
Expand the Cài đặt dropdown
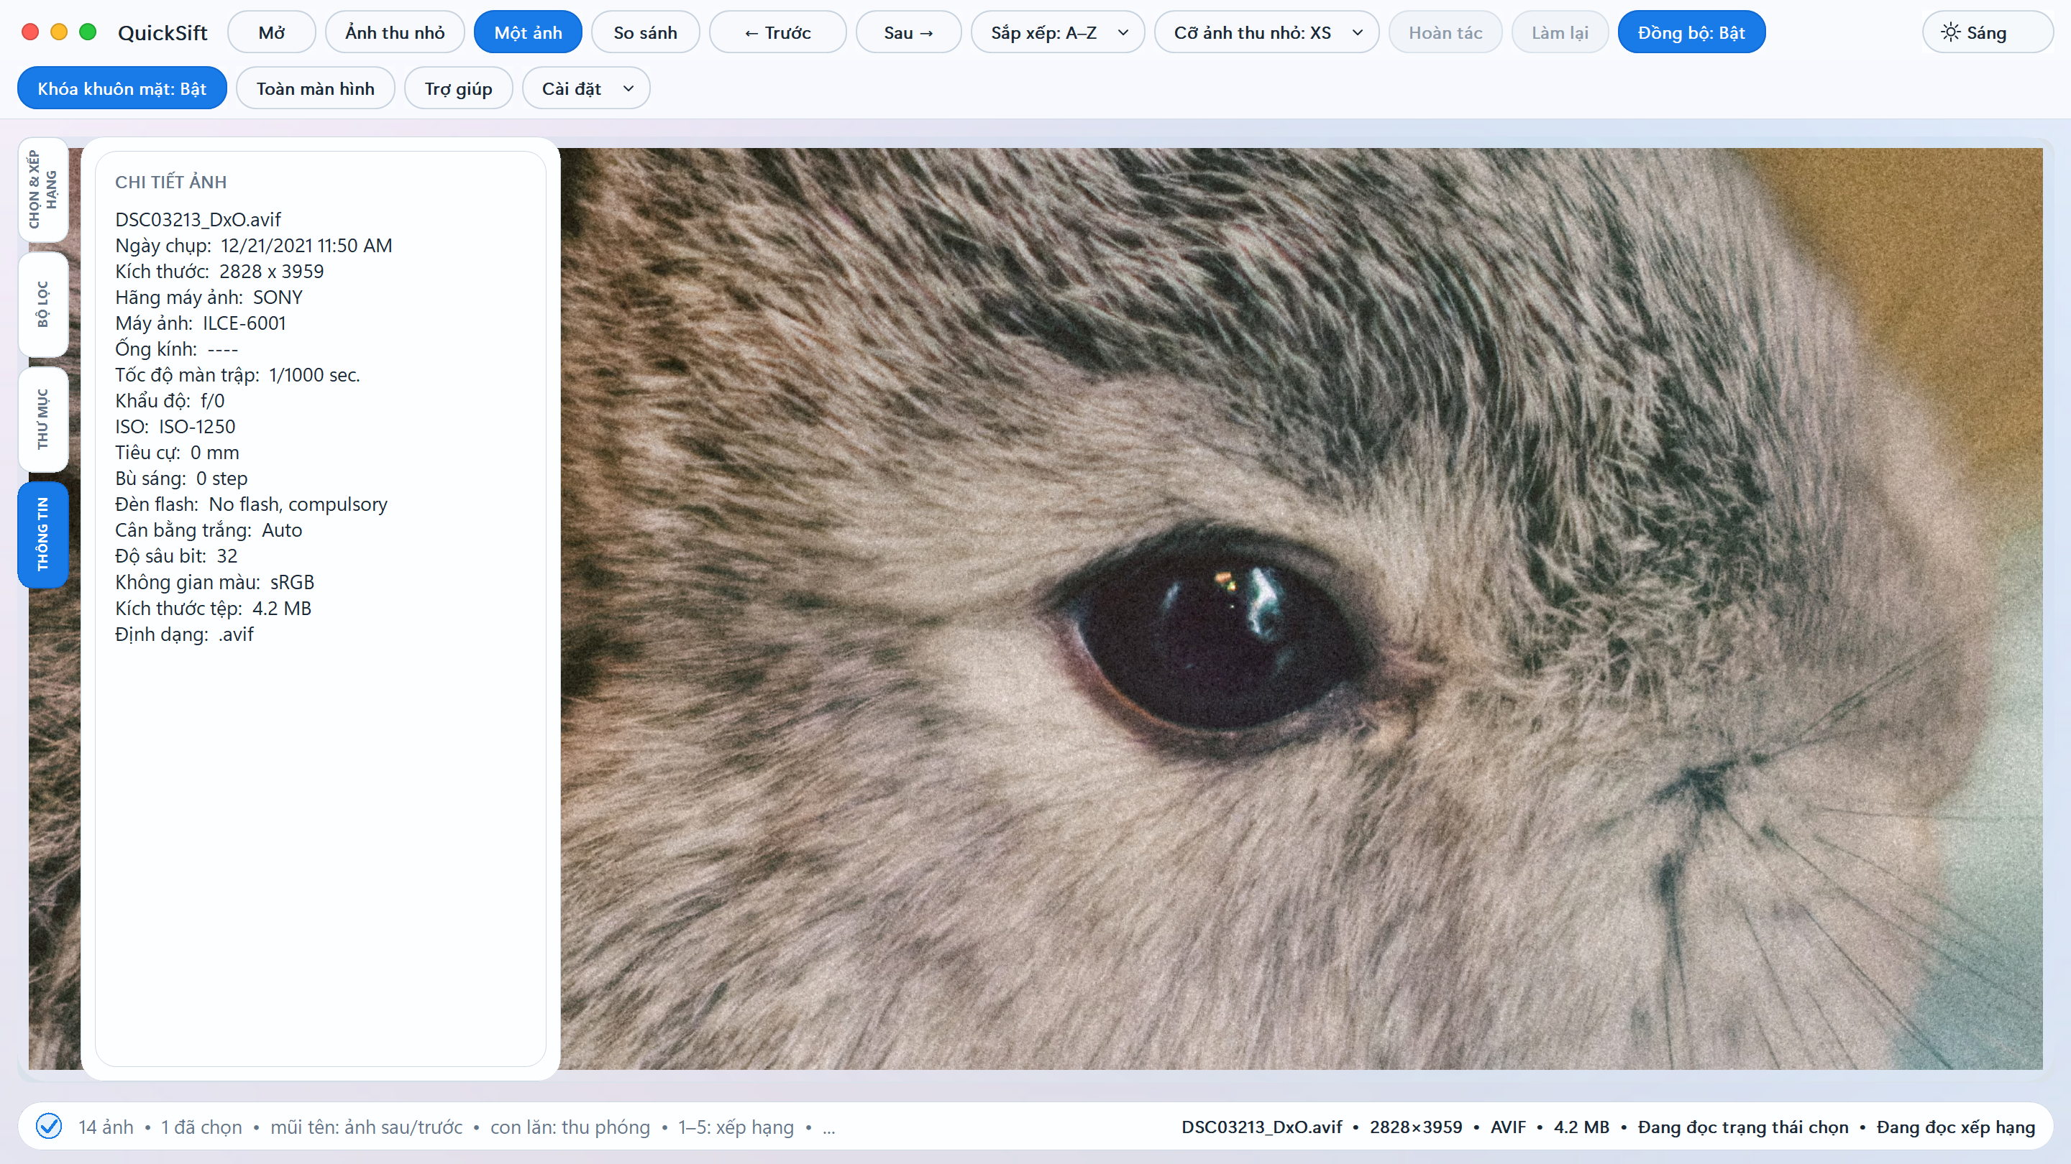point(586,88)
